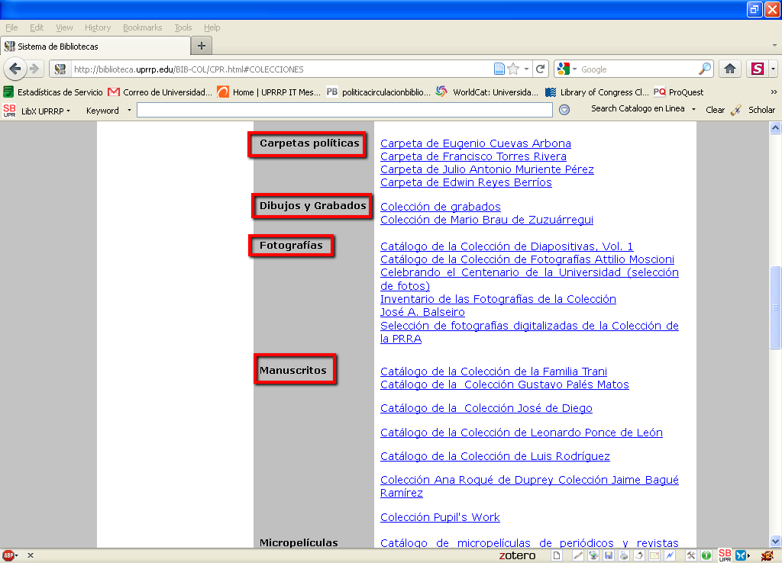Bookmark this page with the star icon
The image size is (782, 563).
click(x=513, y=69)
